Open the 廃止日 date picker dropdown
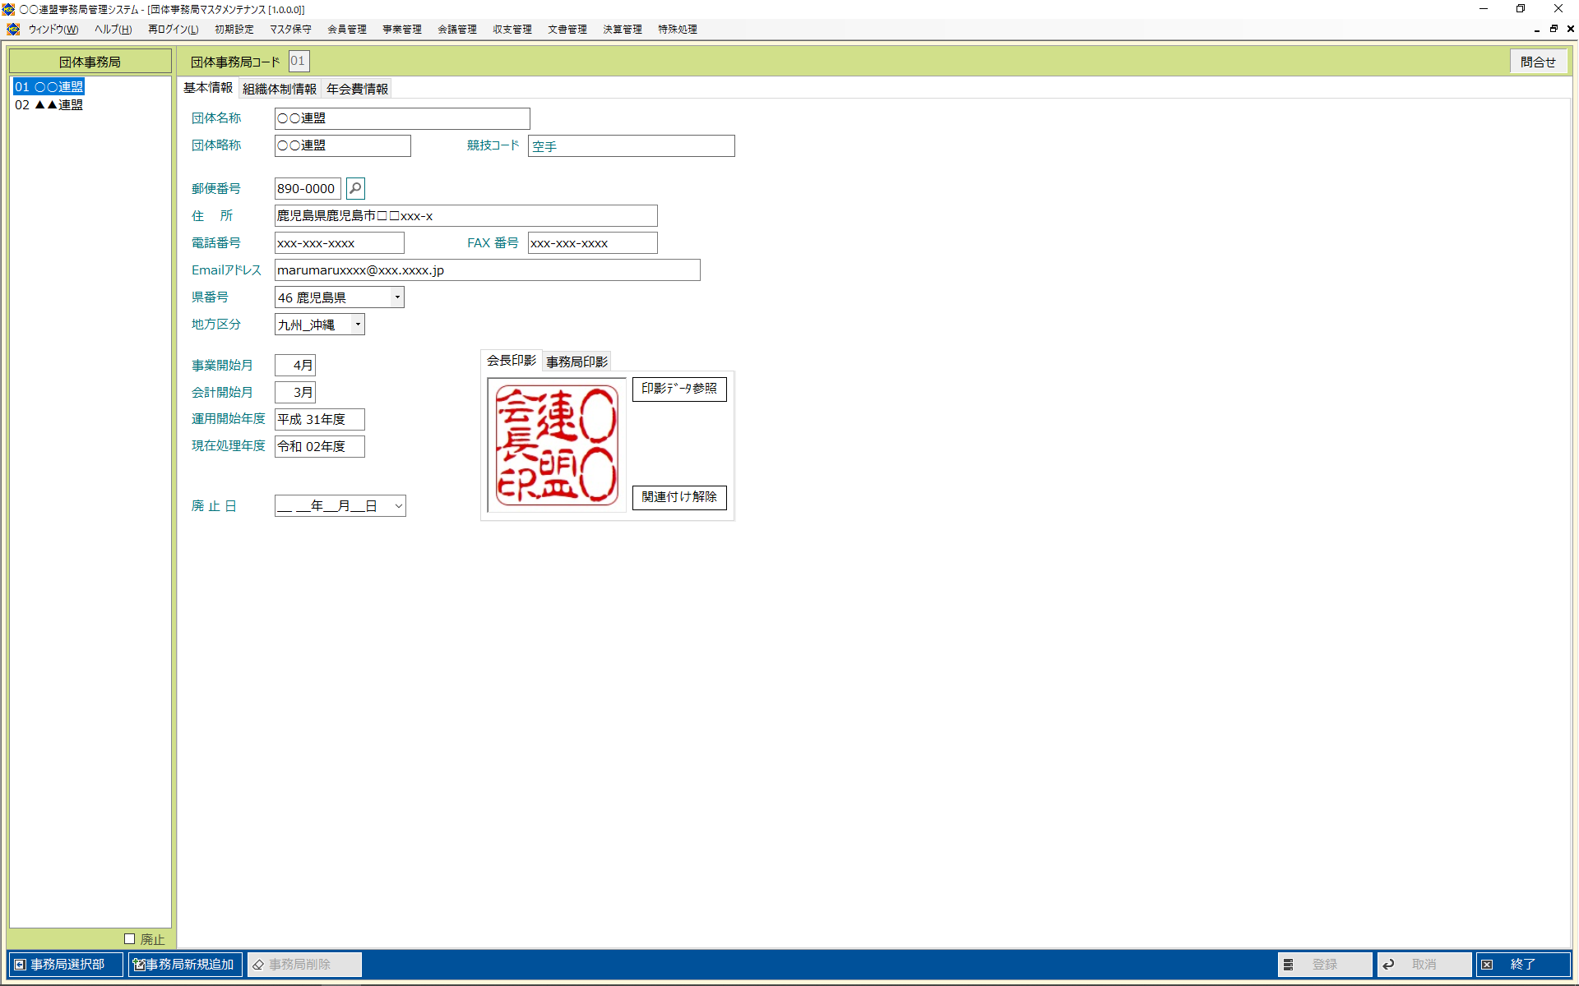The height and width of the screenshot is (986, 1579). [399, 506]
